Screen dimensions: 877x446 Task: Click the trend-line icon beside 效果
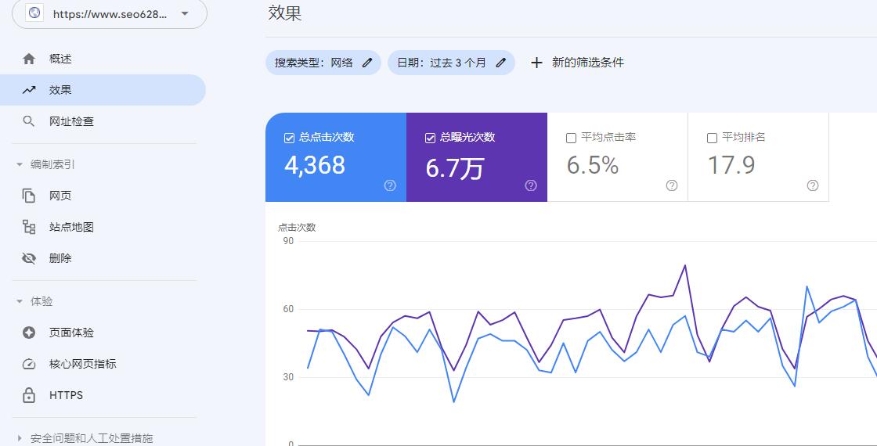coord(29,90)
